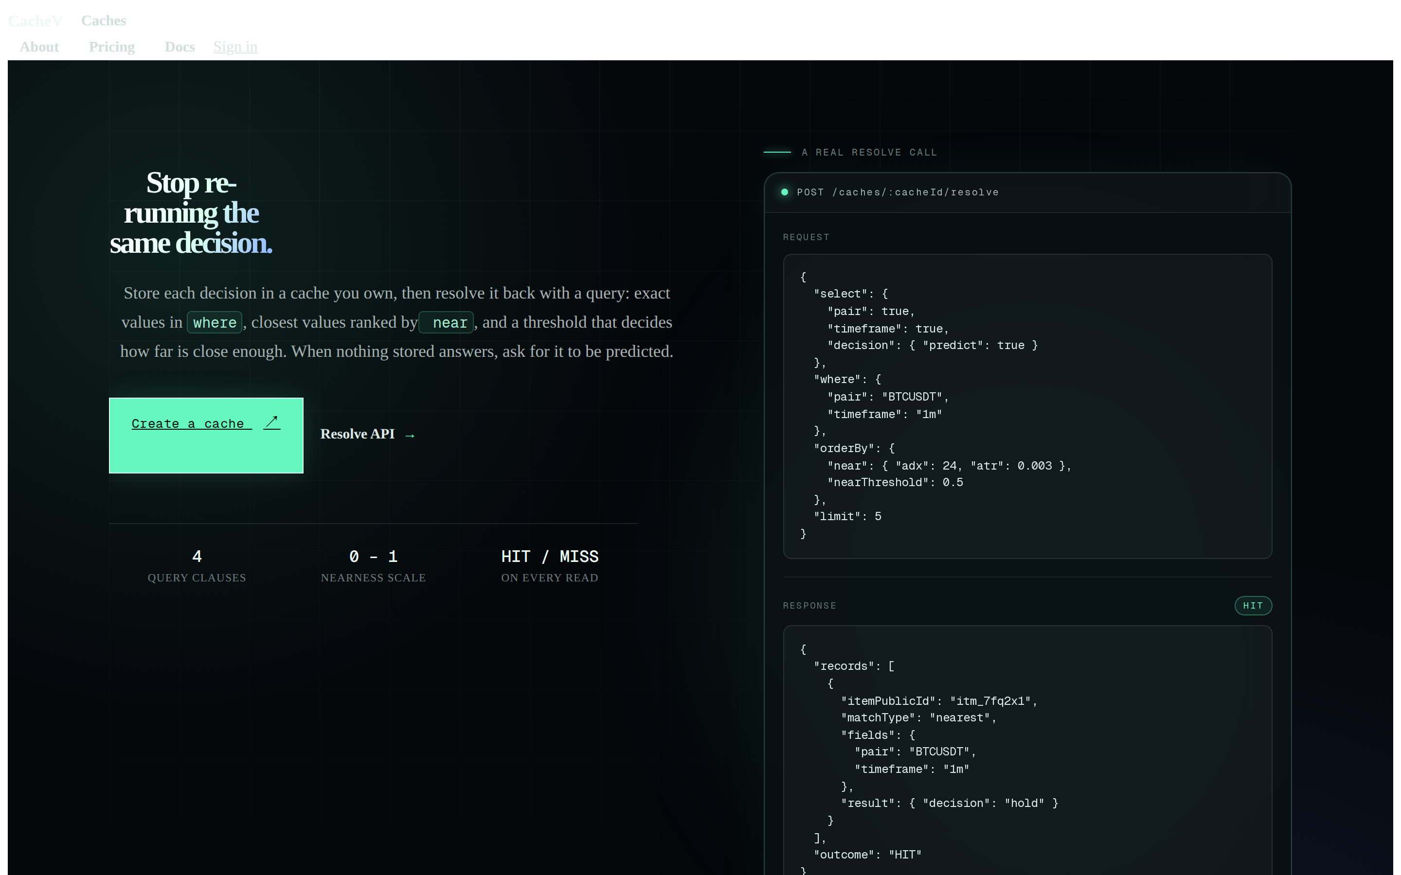Image resolution: width=1401 pixels, height=875 pixels.
Task: Click the green status dot beside POST
Action: click(785, 192)
